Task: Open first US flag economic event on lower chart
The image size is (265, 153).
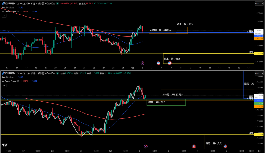Action: point(194,146)
